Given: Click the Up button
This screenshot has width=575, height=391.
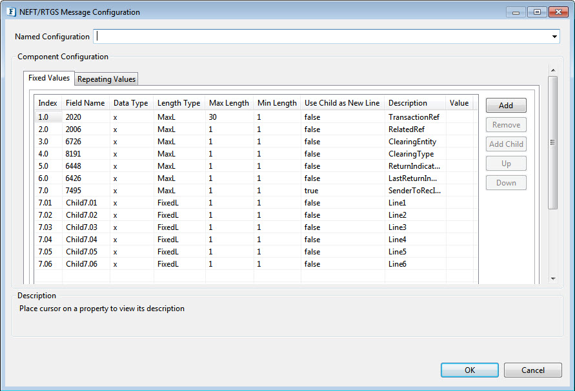Looking at the screenshot, I should pyautogui.click(x=506, y=164).
